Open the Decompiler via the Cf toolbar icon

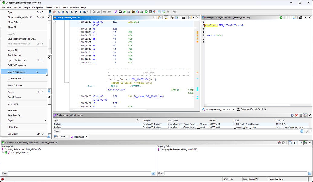[x=137, y=11]
